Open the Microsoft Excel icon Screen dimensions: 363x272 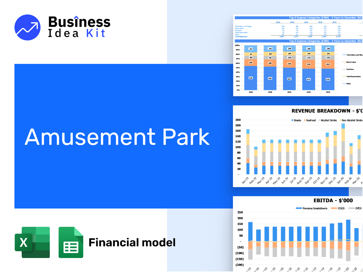[x=32, y=242]
